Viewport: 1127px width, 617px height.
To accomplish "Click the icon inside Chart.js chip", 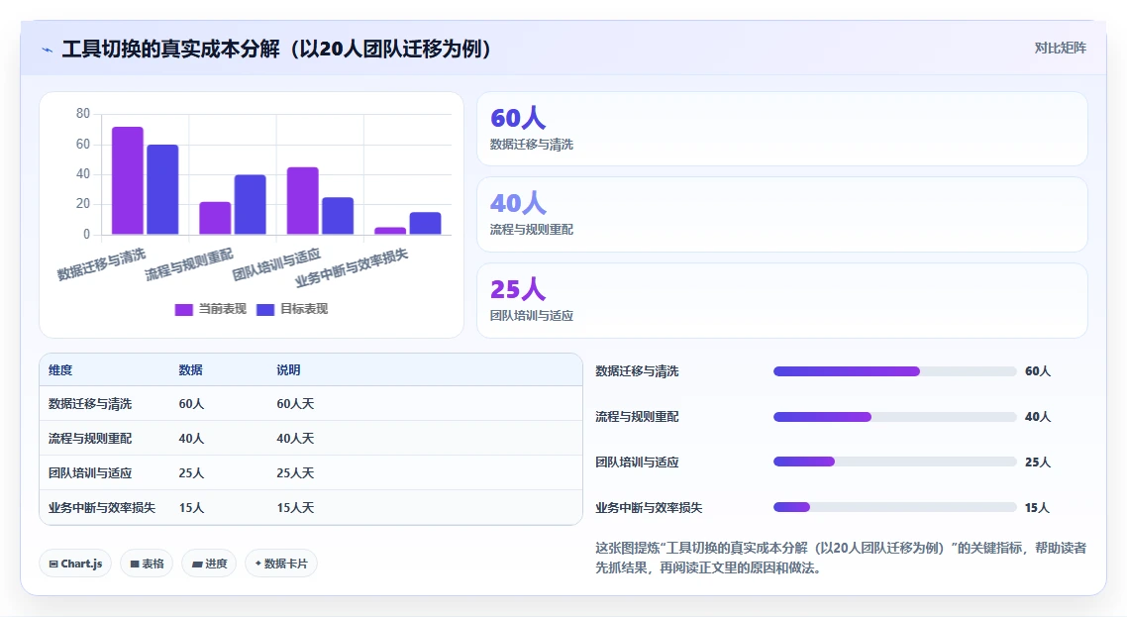I will coord(53,564).
